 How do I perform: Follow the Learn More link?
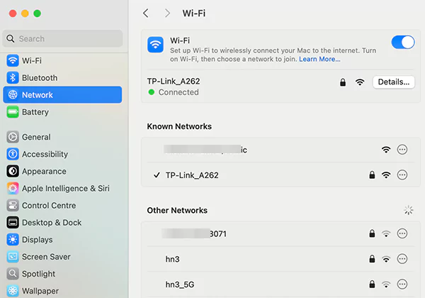319,59
